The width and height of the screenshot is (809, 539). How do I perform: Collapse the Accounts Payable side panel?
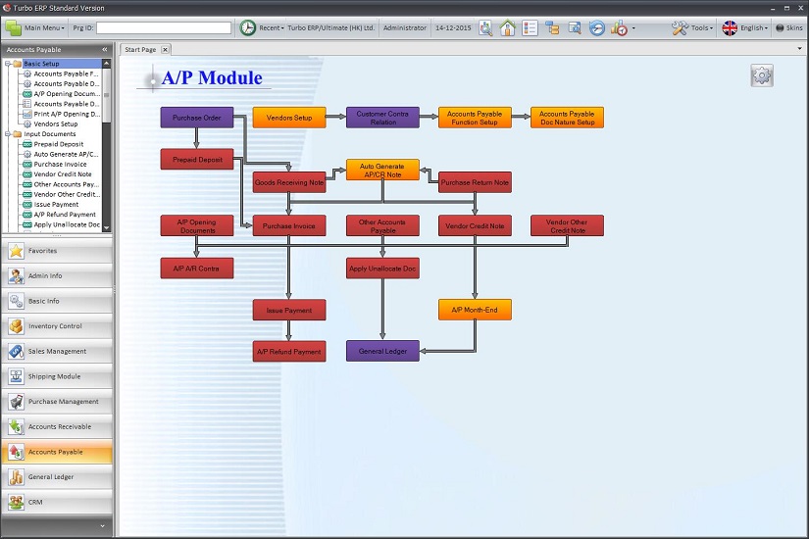click(104, 49)
